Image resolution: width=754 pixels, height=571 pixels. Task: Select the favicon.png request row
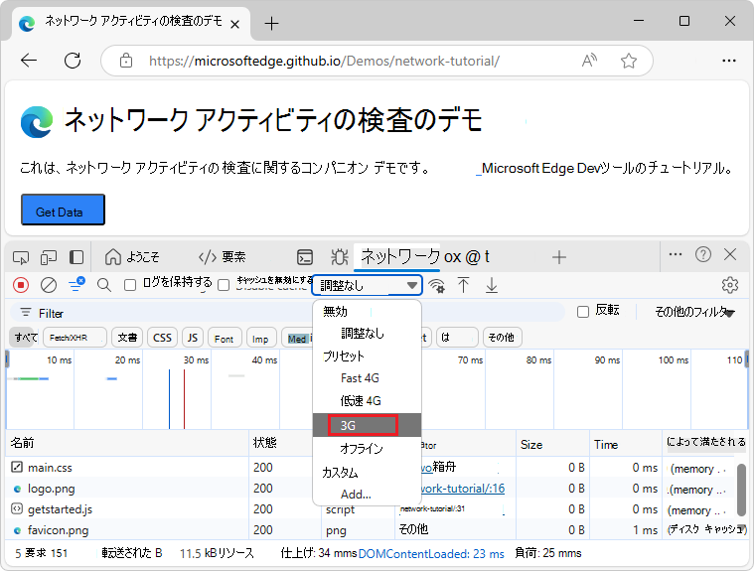(371, 529)
